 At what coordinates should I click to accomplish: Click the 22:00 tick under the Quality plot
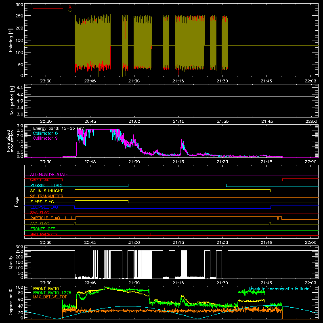[x=310, y=283]
